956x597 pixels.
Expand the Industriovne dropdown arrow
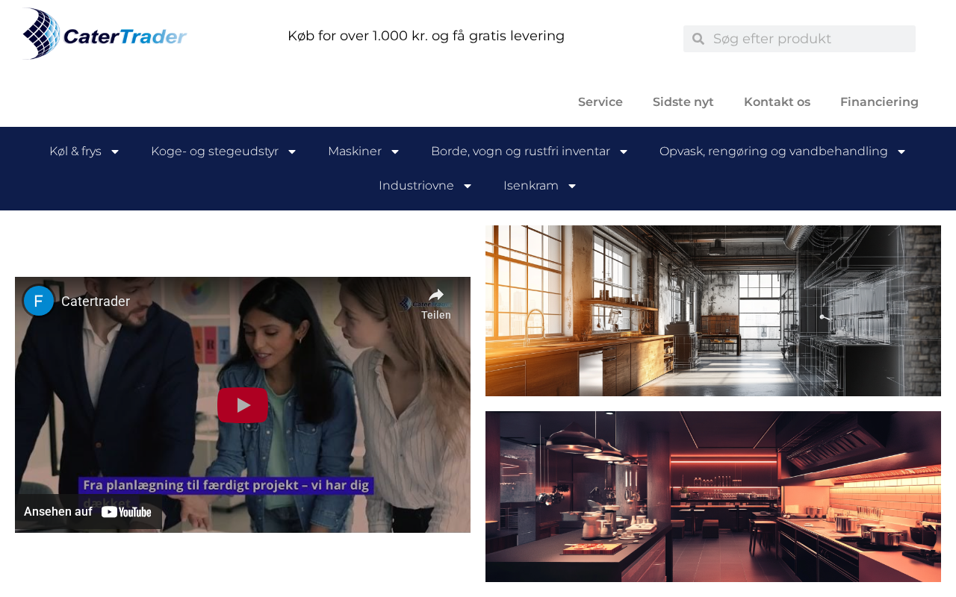coord(468,187)
